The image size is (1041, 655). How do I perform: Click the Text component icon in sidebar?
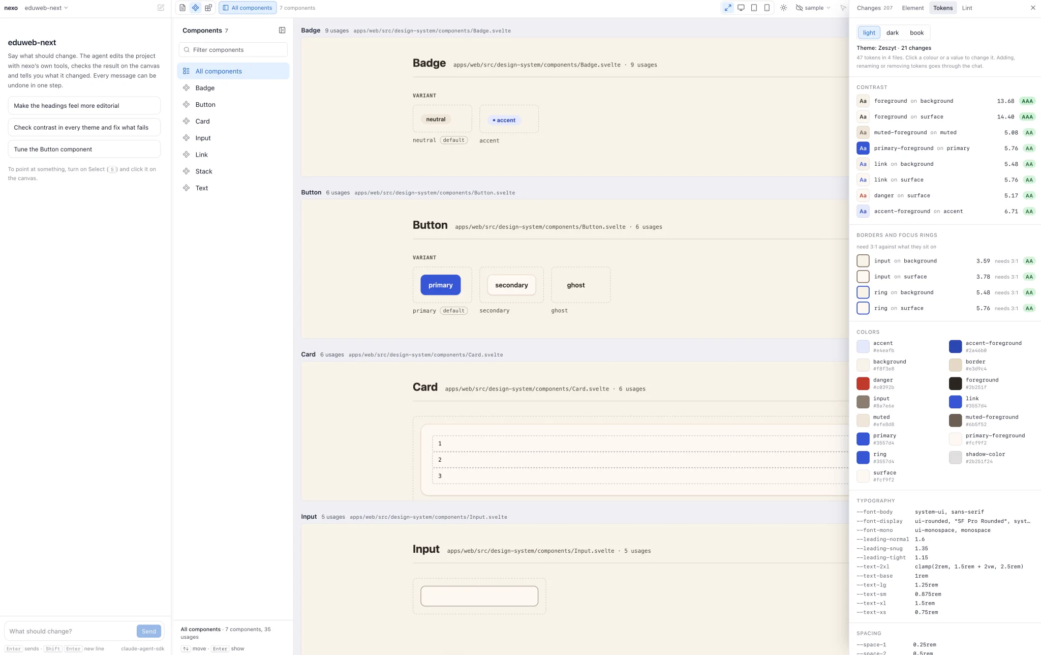[x=187, y=188]
